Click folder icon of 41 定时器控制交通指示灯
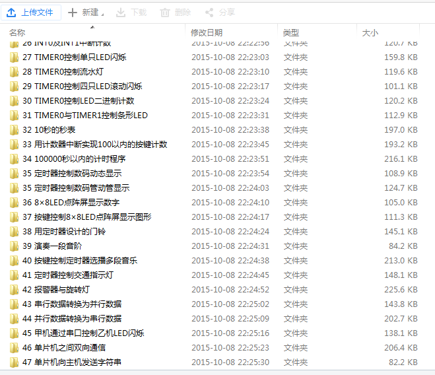This screenshot has width=435, height=375. [14, 275]
